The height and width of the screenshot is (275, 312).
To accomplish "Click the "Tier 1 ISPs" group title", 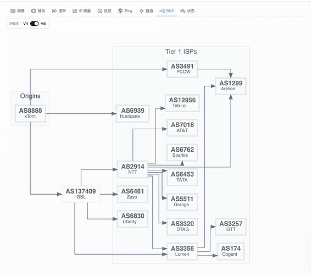I will tap(181, 52).
